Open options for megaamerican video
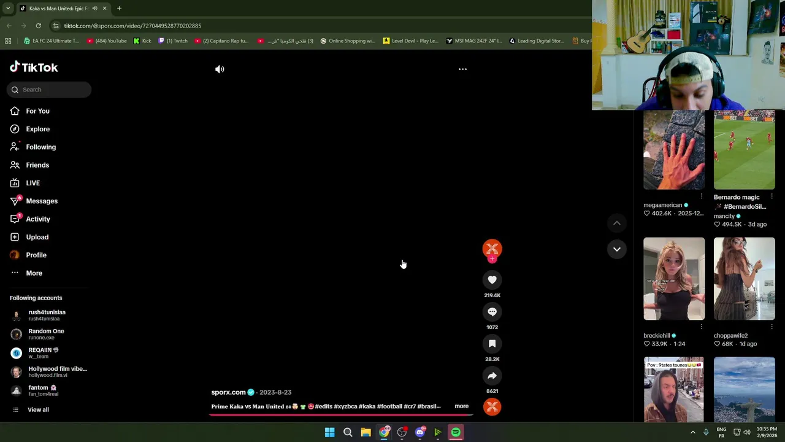The width and height of the screenshot is (785, 442). 702,196
